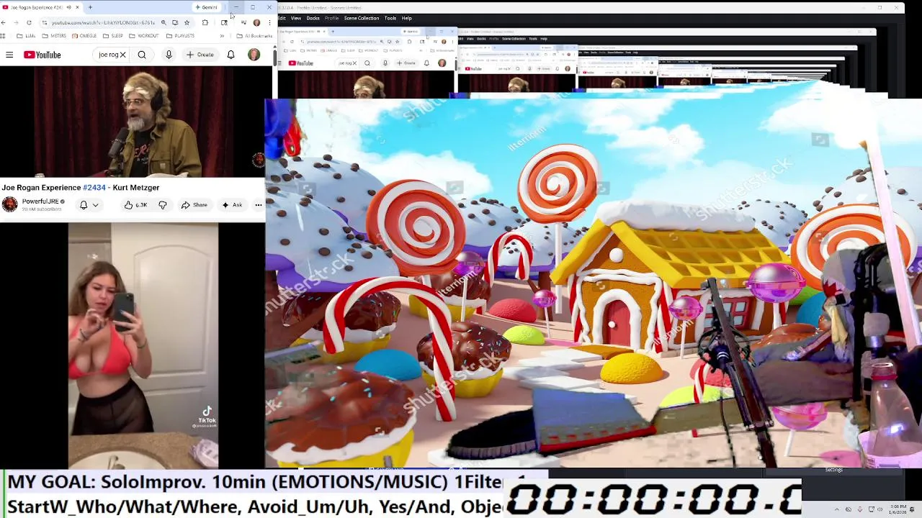Click the TikTok video overlay source

(x=143, y=345)
